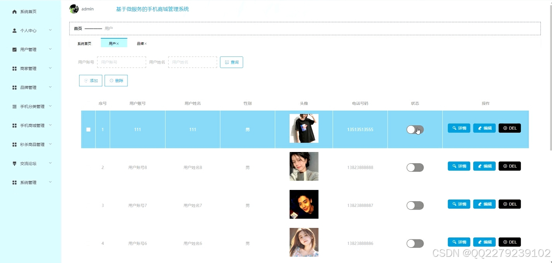Toggle the status switch for 用户账号6
Viewport: 552px width, 263px height.
click(415, 243)
